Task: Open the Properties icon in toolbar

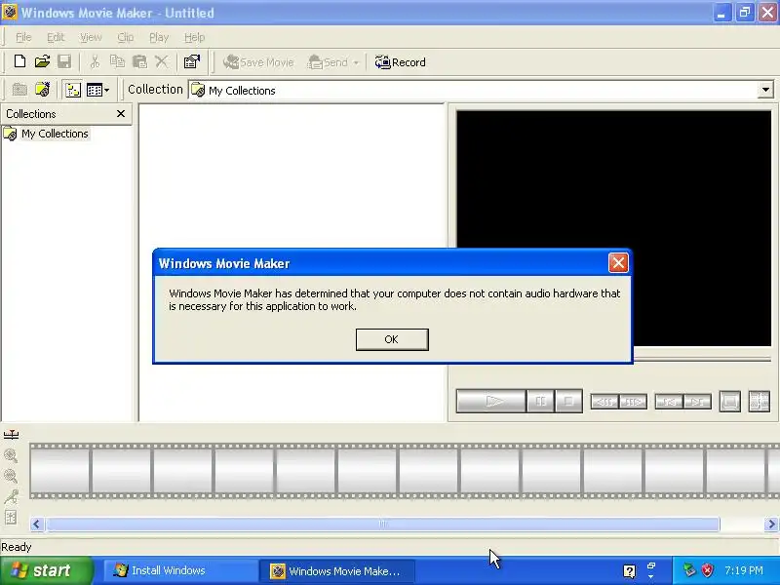Action: tap(191, 61)
